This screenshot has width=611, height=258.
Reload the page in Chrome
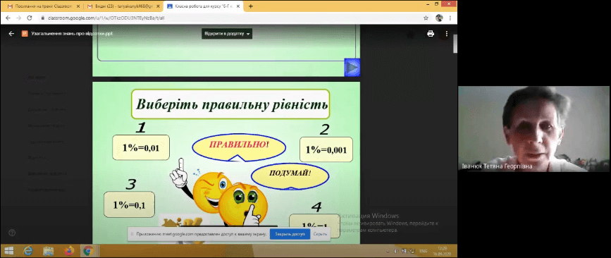(x=29, y=18)
